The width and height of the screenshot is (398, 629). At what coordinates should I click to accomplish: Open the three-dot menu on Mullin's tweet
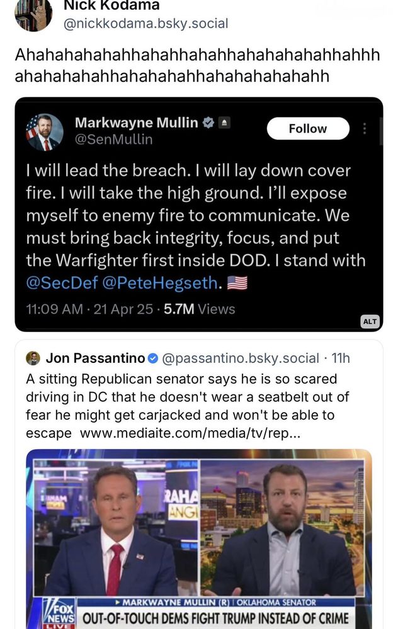364,128
